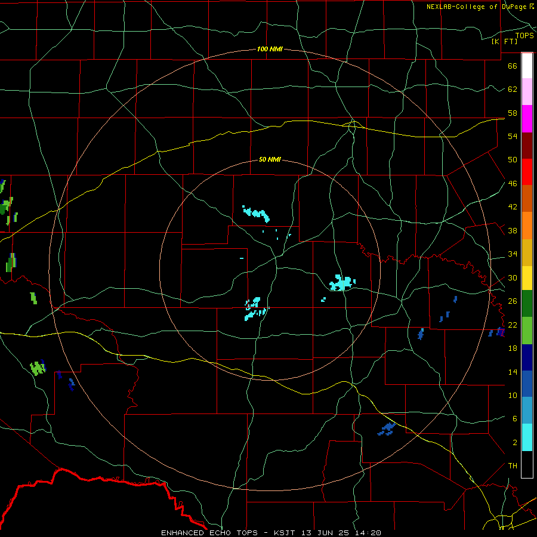Click the legend value '30'
The height and width of the screenshot is (537, 537).
[x=513, y=277]
